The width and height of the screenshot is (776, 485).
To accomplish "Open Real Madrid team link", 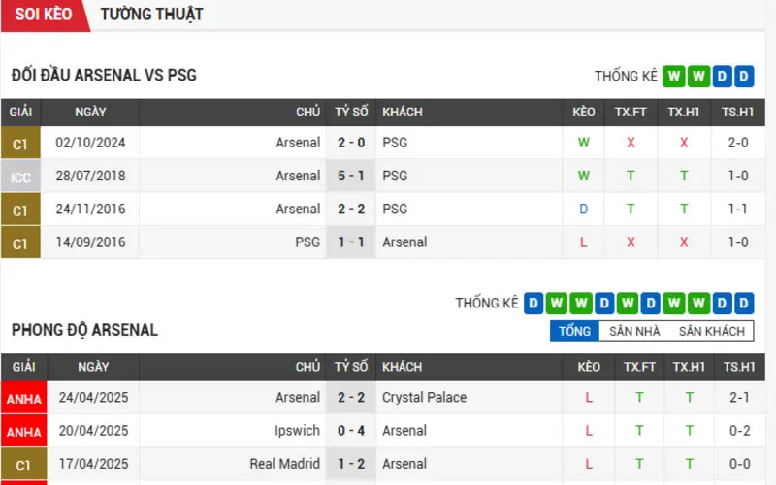I will (284, 464).
